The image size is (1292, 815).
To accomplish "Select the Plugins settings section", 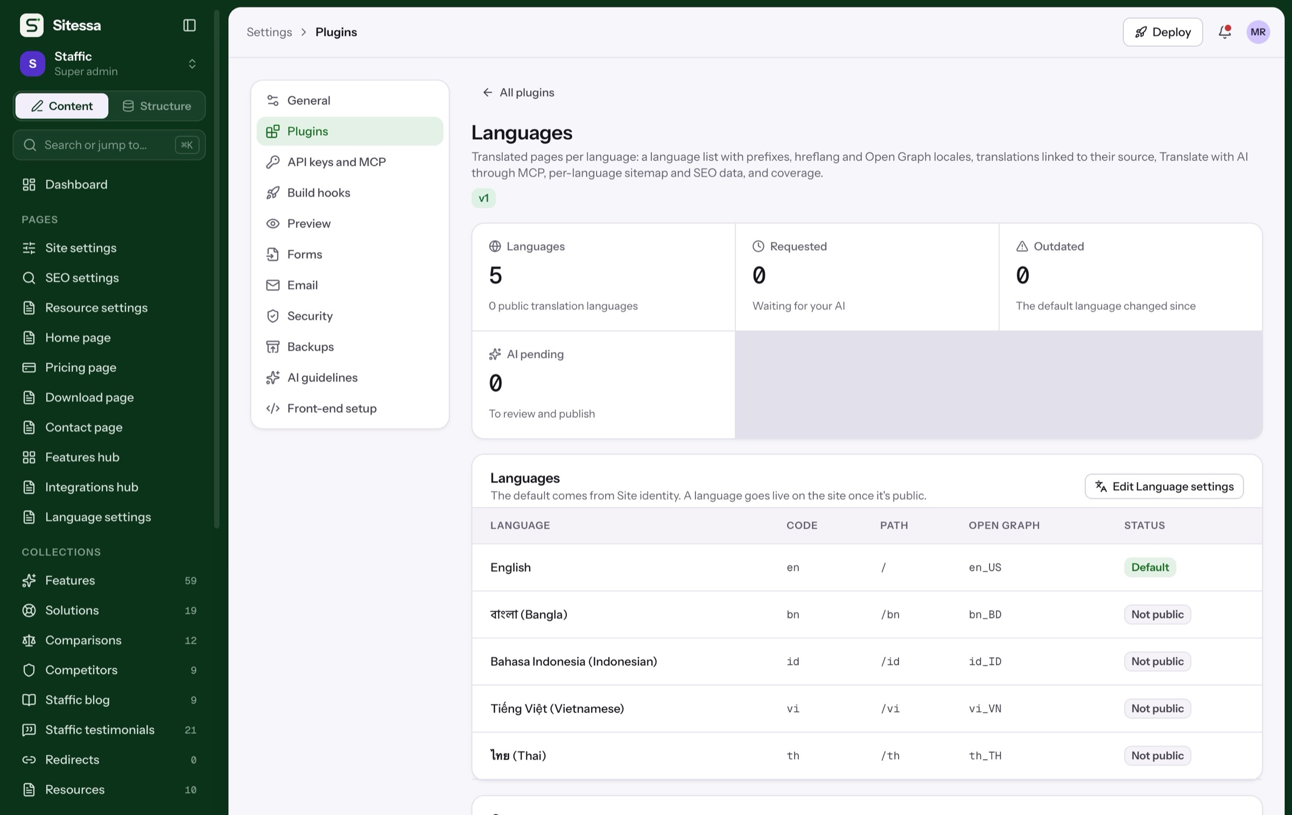I will point(350,131).
